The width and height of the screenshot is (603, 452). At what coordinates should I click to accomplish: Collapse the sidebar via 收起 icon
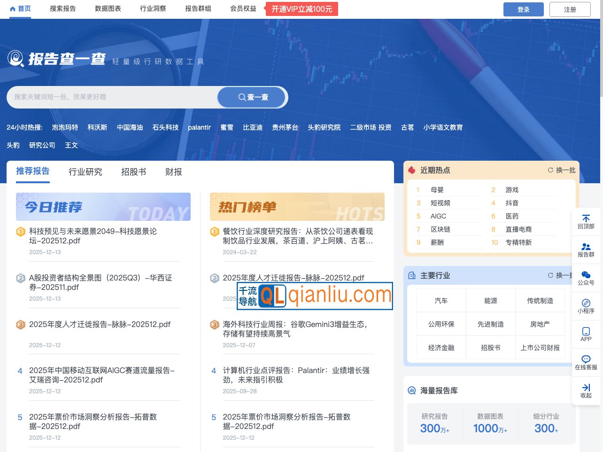(586, 390)
